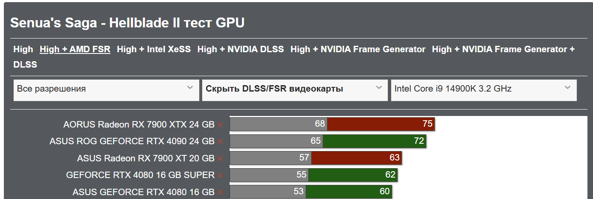Click the green 72 fps bar for RTX 4090
Image resolution: width=593 pixels, height=199 pixels.
(374, 141)
